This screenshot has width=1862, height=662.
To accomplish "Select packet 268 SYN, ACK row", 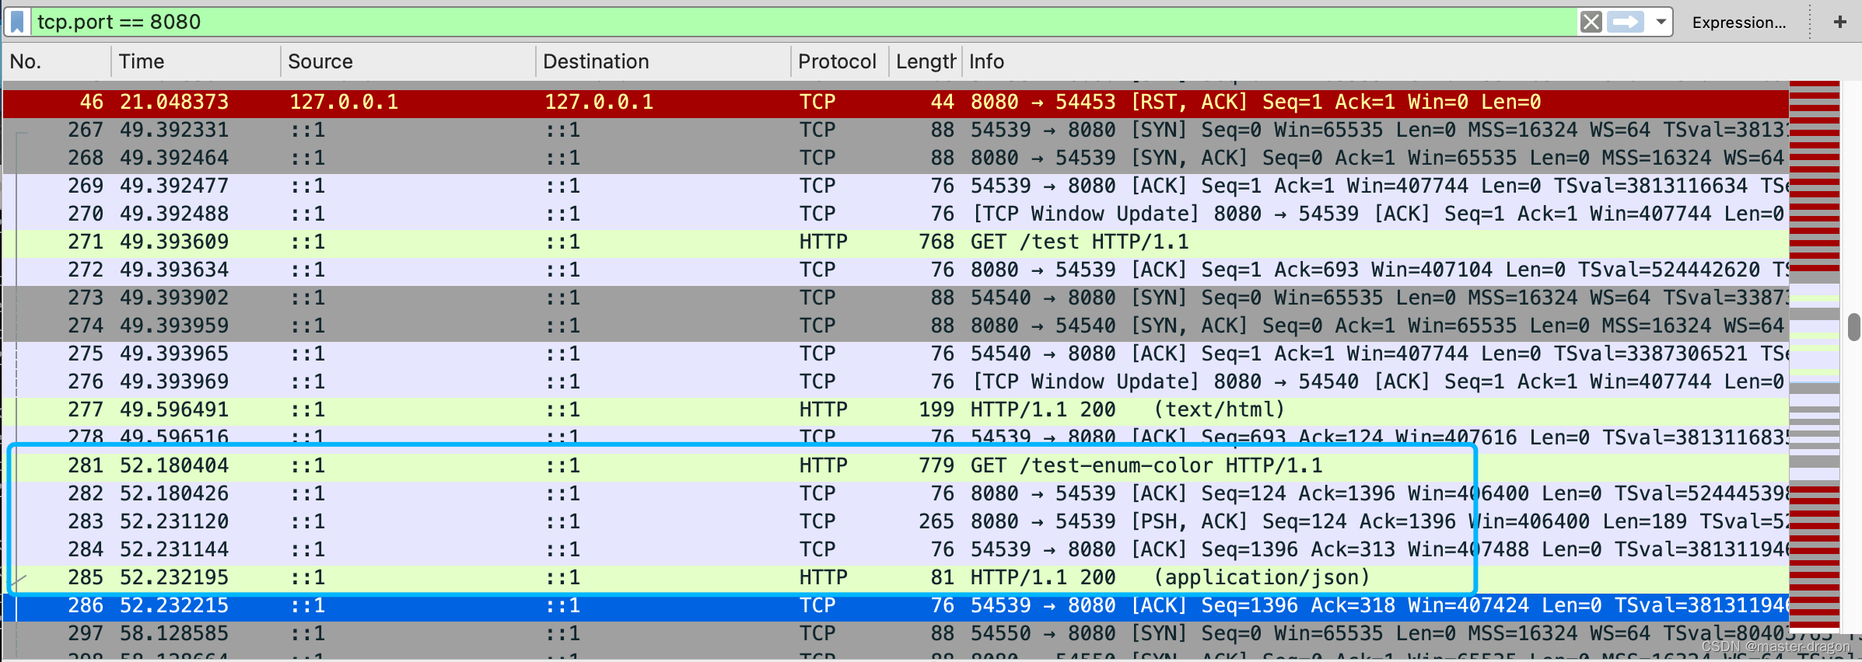I will 896,159.
